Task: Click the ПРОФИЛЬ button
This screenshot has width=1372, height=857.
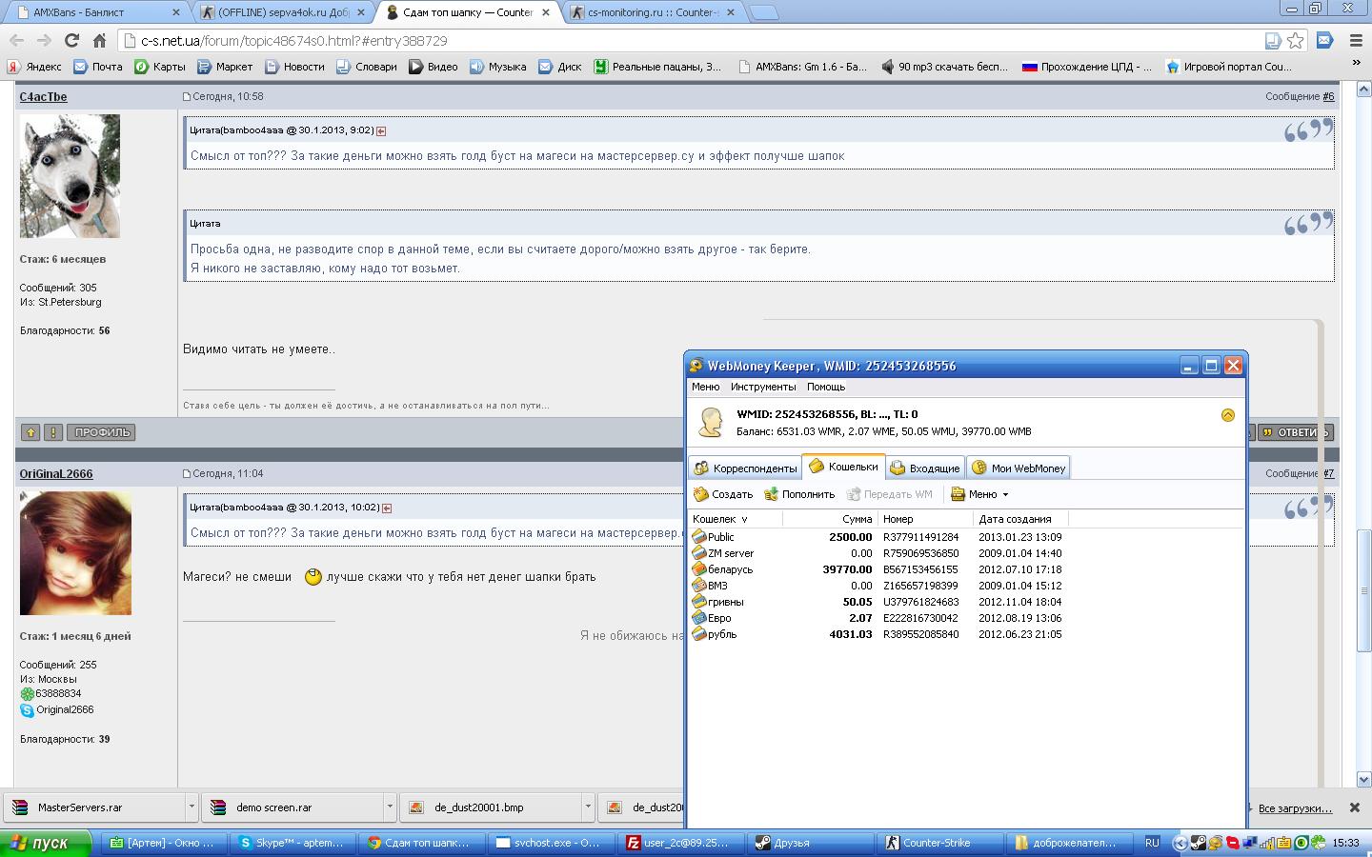Action: pyautogui.click(x=101, y=432)
